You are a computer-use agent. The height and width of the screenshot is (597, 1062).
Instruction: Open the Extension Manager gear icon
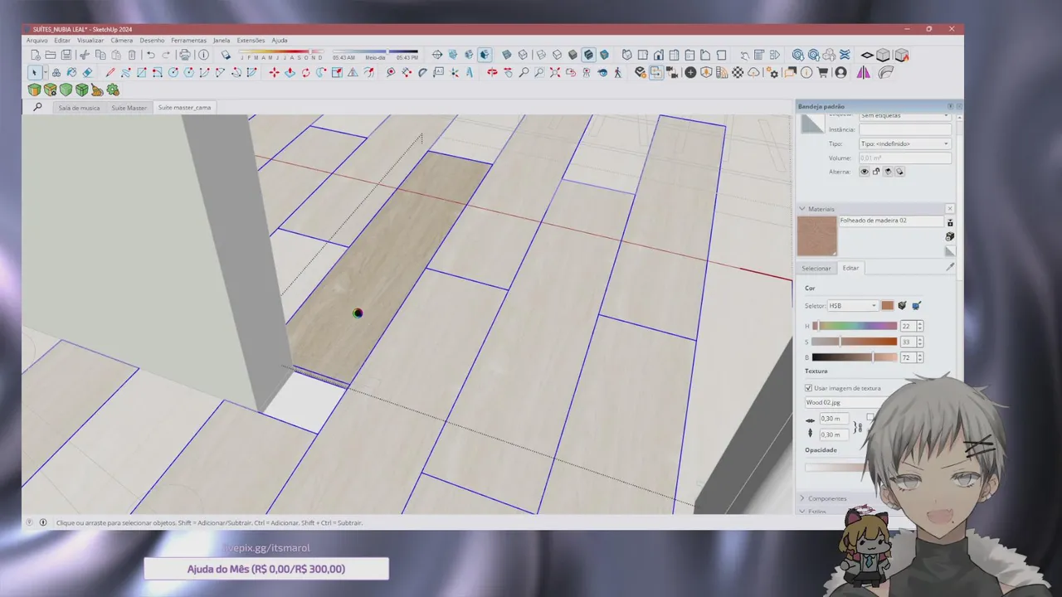772,72
